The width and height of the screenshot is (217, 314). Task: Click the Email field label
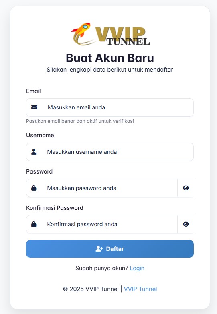[33, 91]
